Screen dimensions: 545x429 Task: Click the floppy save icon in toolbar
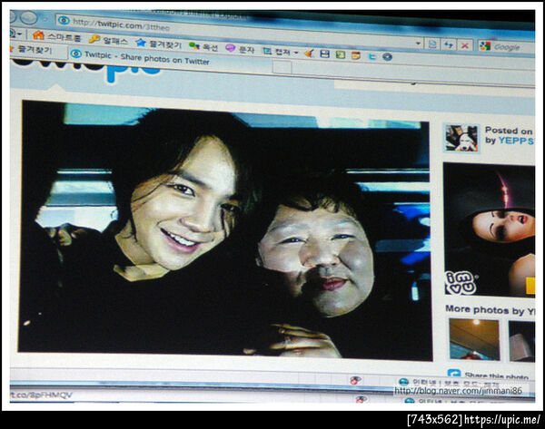[324, 54]
